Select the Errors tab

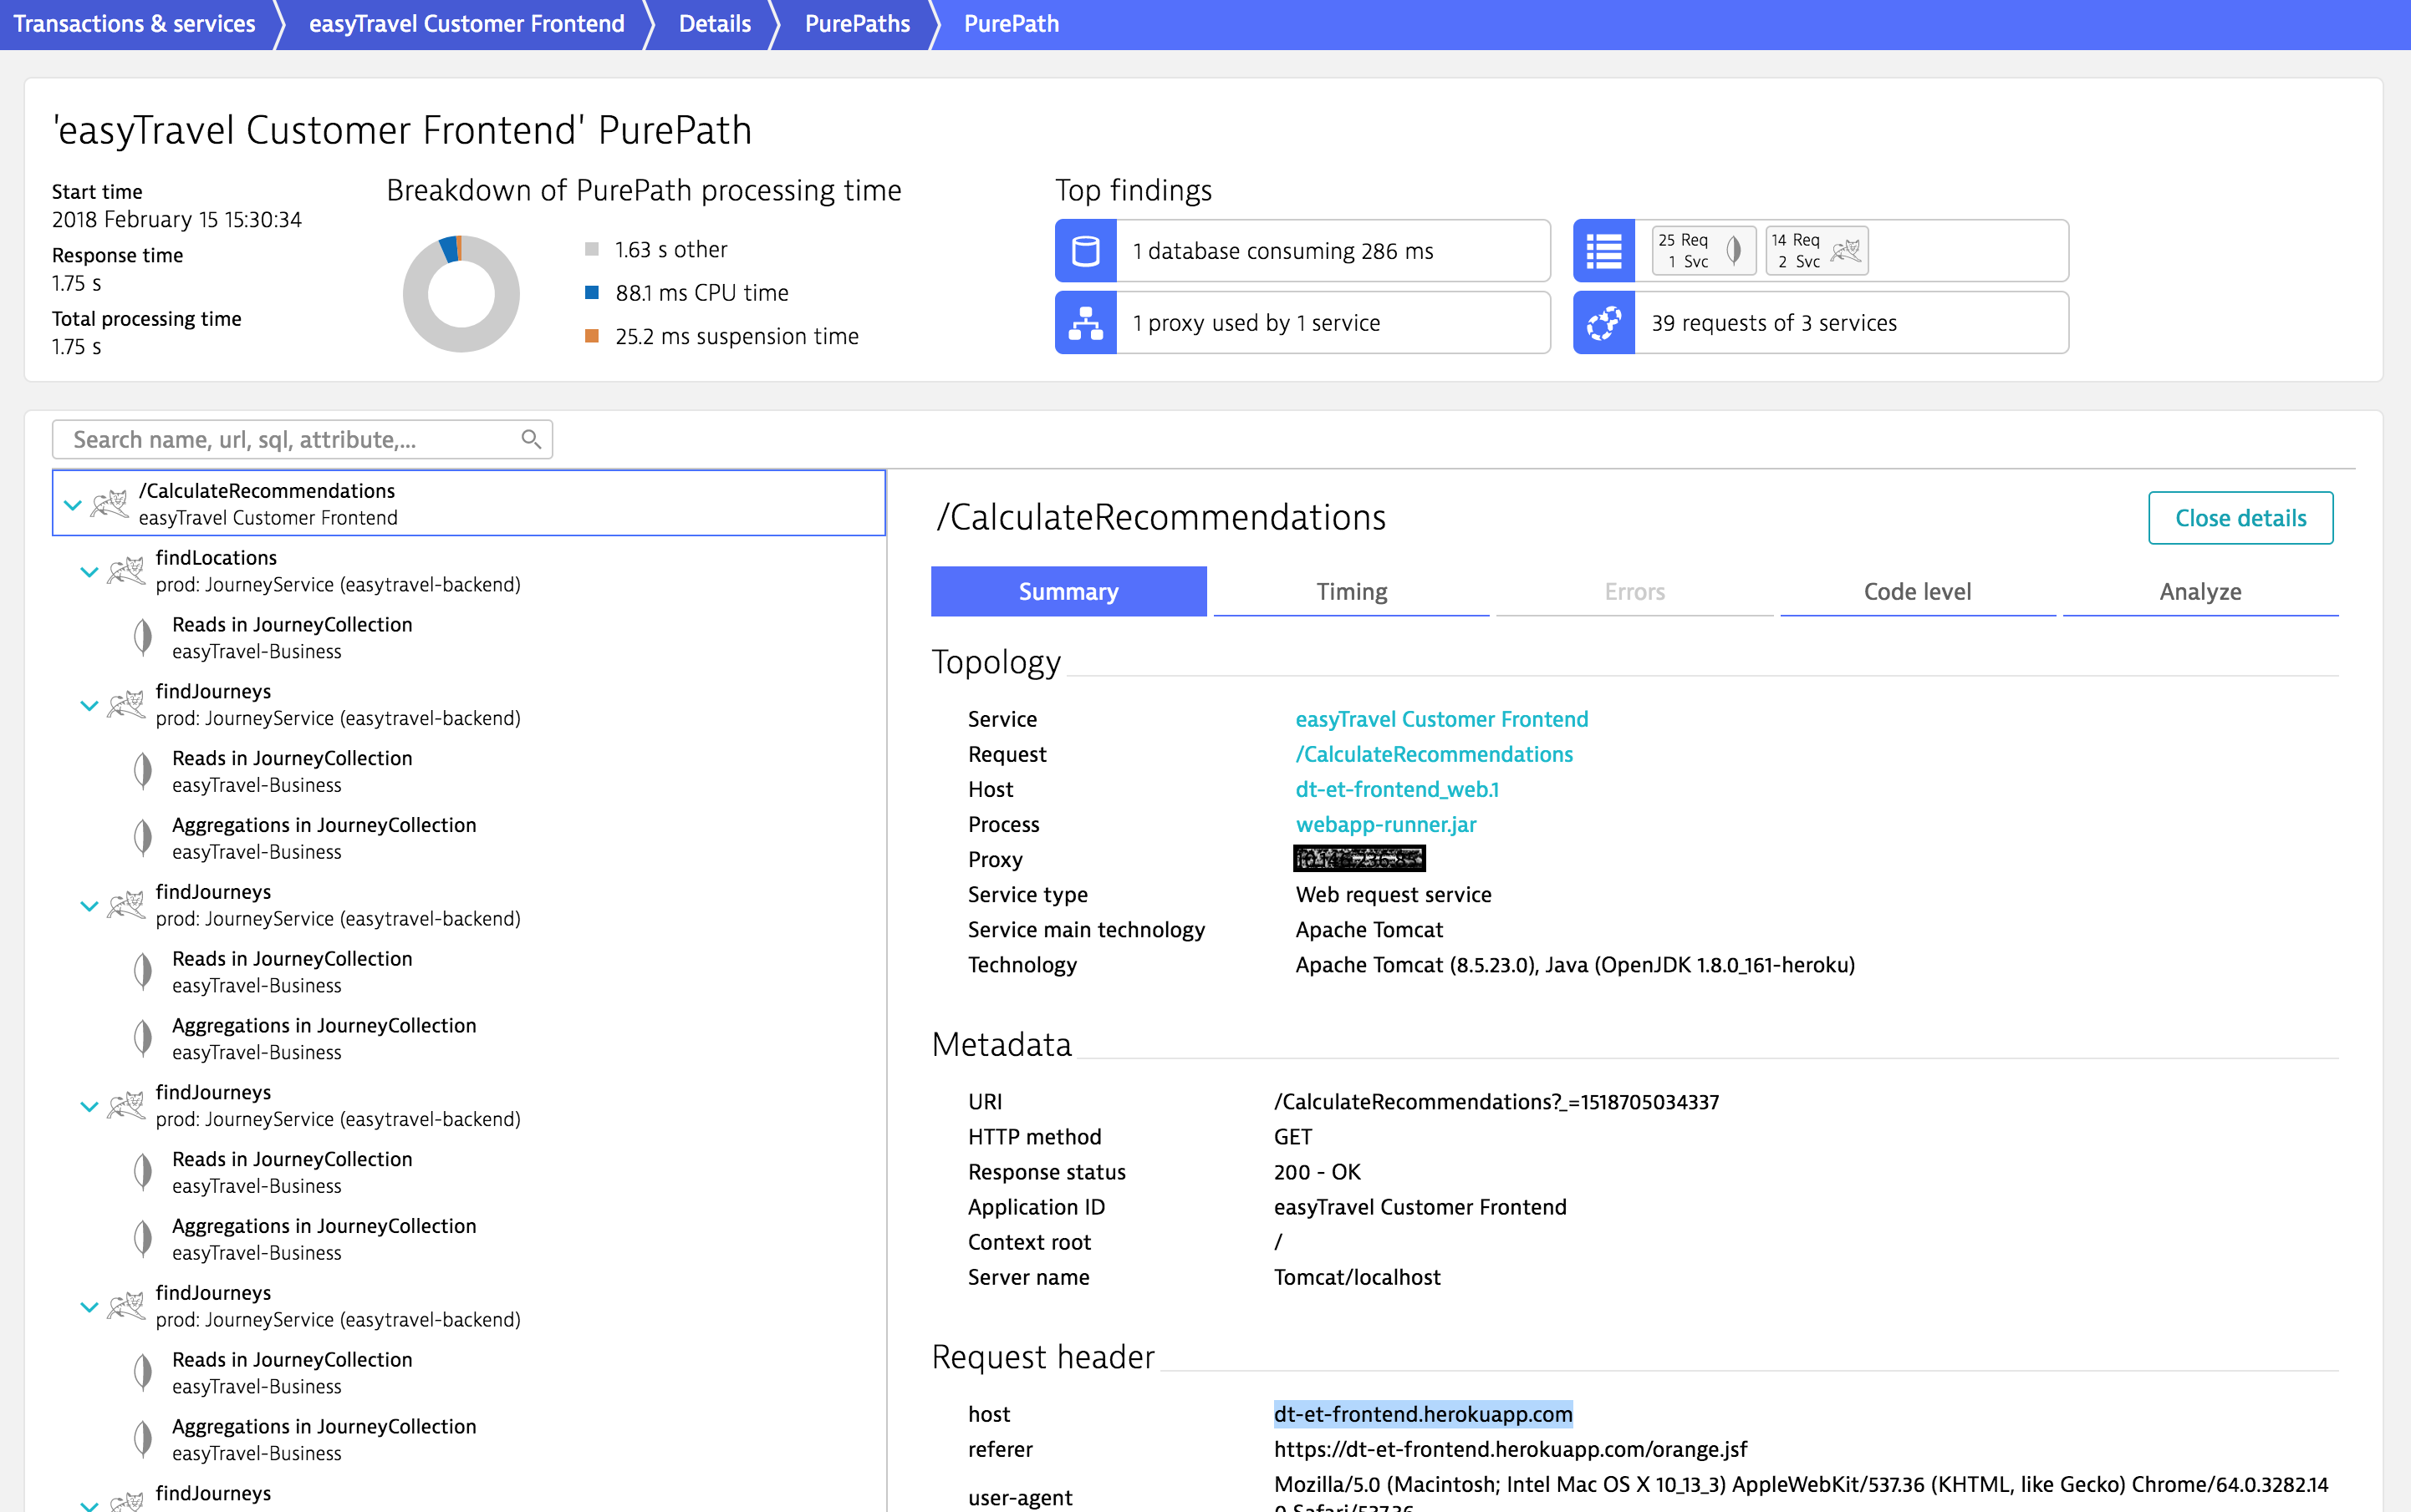(1634, 591)
